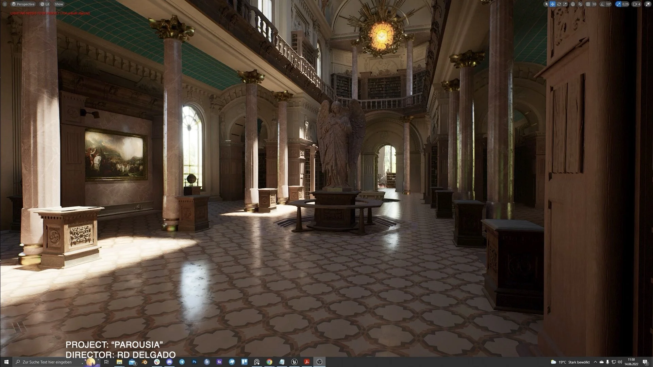Disable scale snapping toggle
Viewport: 653px width, 367px height.
pos(618,4)
